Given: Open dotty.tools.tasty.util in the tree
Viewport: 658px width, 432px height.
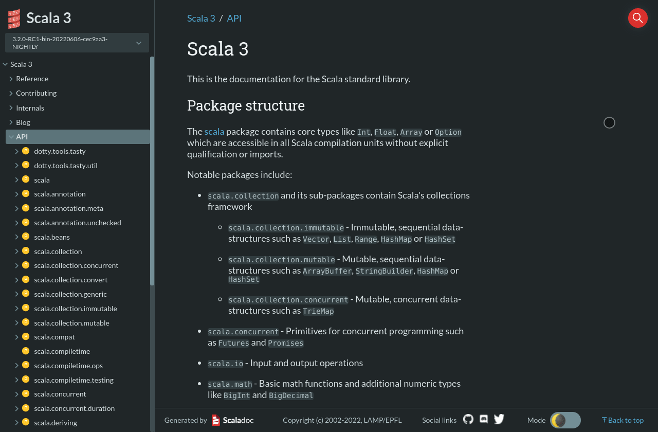Looking at the screenshot, I should coord(66,166).
